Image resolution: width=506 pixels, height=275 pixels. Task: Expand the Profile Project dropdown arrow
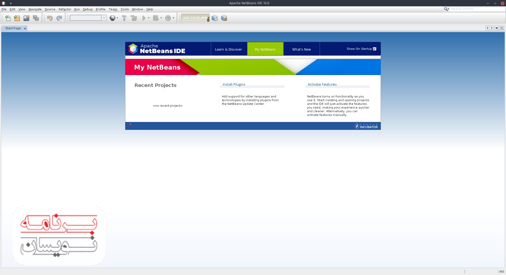[x=173, y=18]
